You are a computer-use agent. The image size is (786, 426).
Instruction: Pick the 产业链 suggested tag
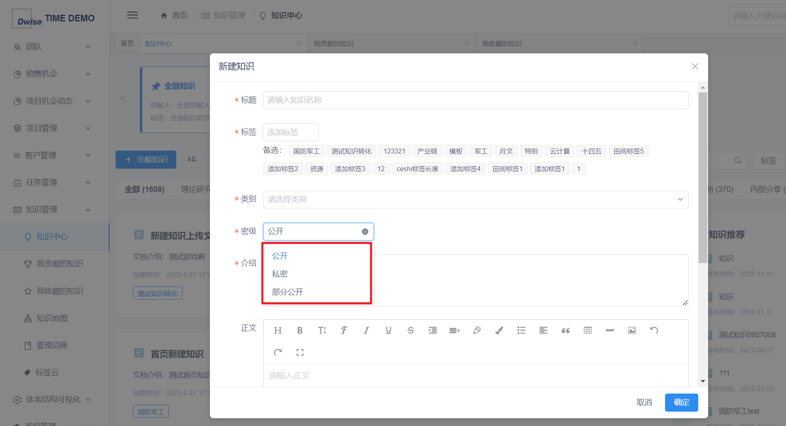(427, 151)
